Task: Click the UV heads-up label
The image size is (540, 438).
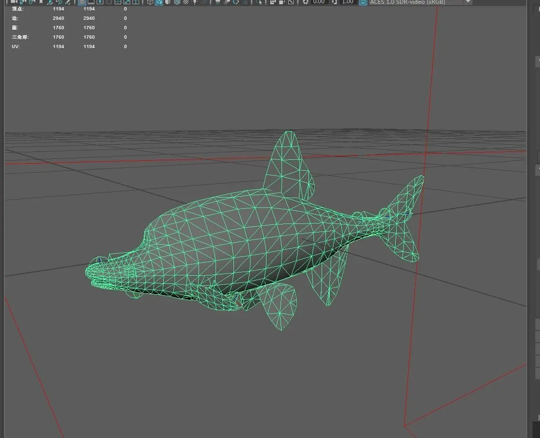Action: coord(16,46)
